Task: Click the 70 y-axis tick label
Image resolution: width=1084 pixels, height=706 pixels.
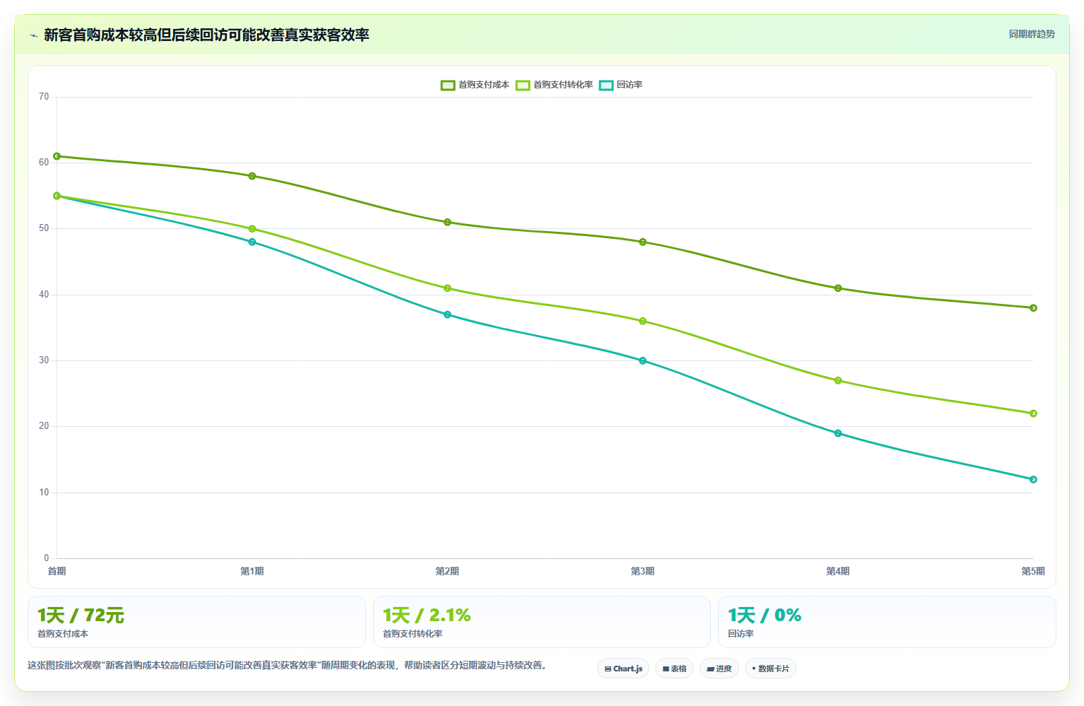Action: (44, 97)
